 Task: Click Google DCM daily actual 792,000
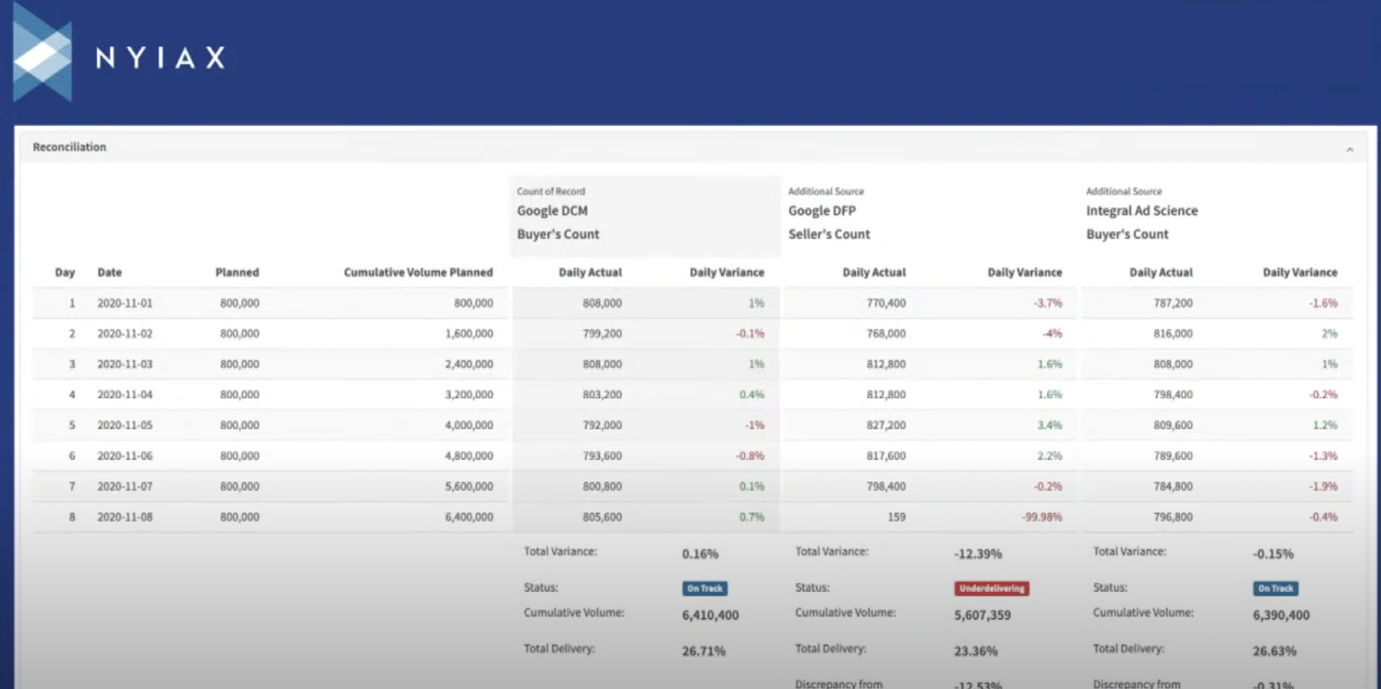point(602,425)
